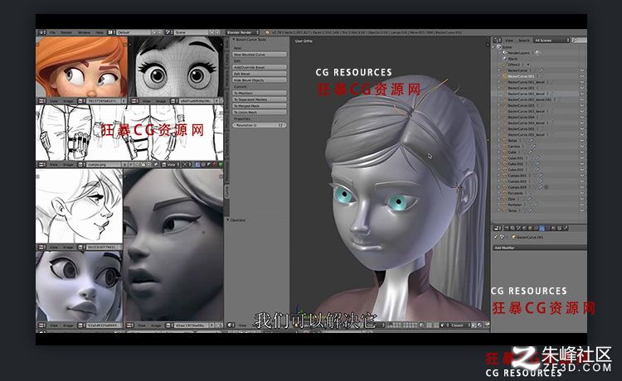Click the outliner search filter field
This screenshot has width=622, height=381.
[580, 41]
